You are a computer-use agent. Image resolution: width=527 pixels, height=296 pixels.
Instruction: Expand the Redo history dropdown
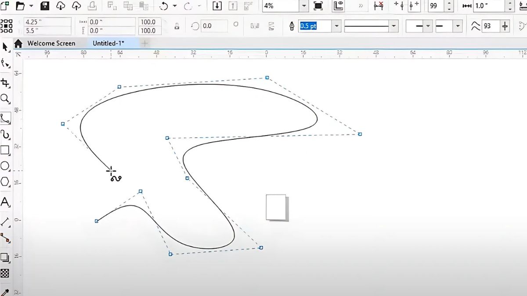(200, 6)
